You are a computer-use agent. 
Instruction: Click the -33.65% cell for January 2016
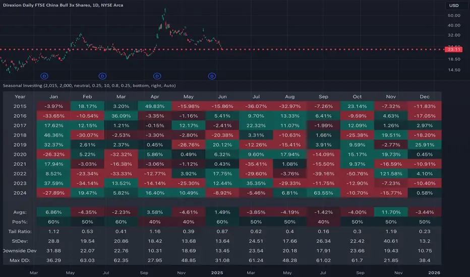coord(53,116)
